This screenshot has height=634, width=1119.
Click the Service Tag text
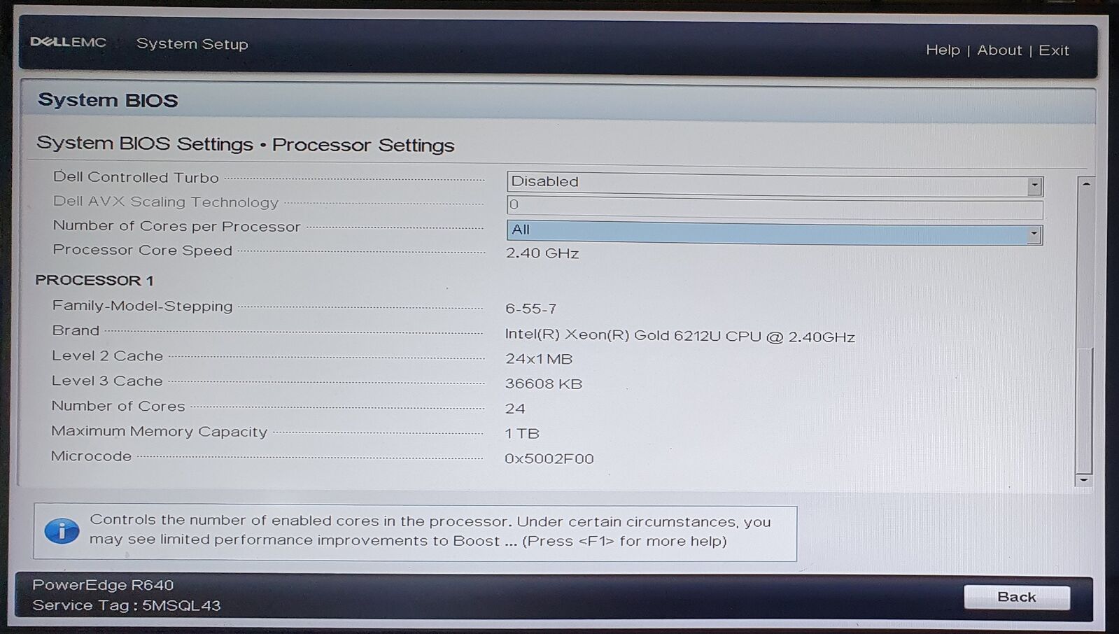coord(126,605)
